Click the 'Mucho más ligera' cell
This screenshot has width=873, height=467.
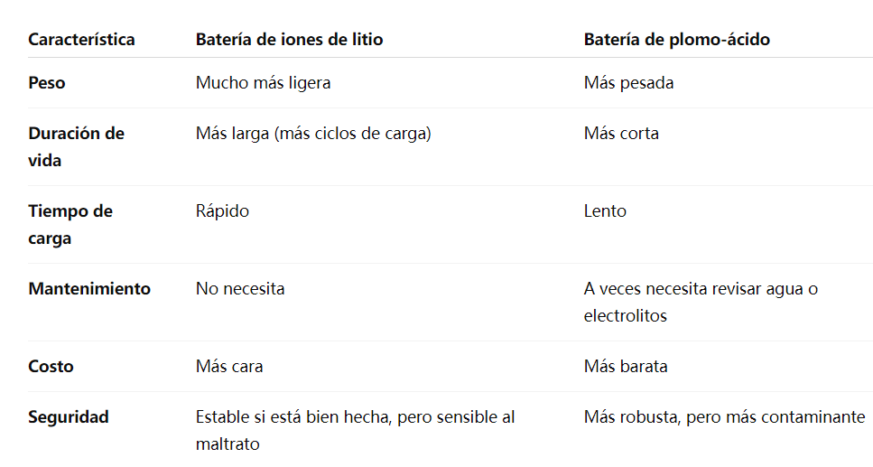tap(263, 83)
